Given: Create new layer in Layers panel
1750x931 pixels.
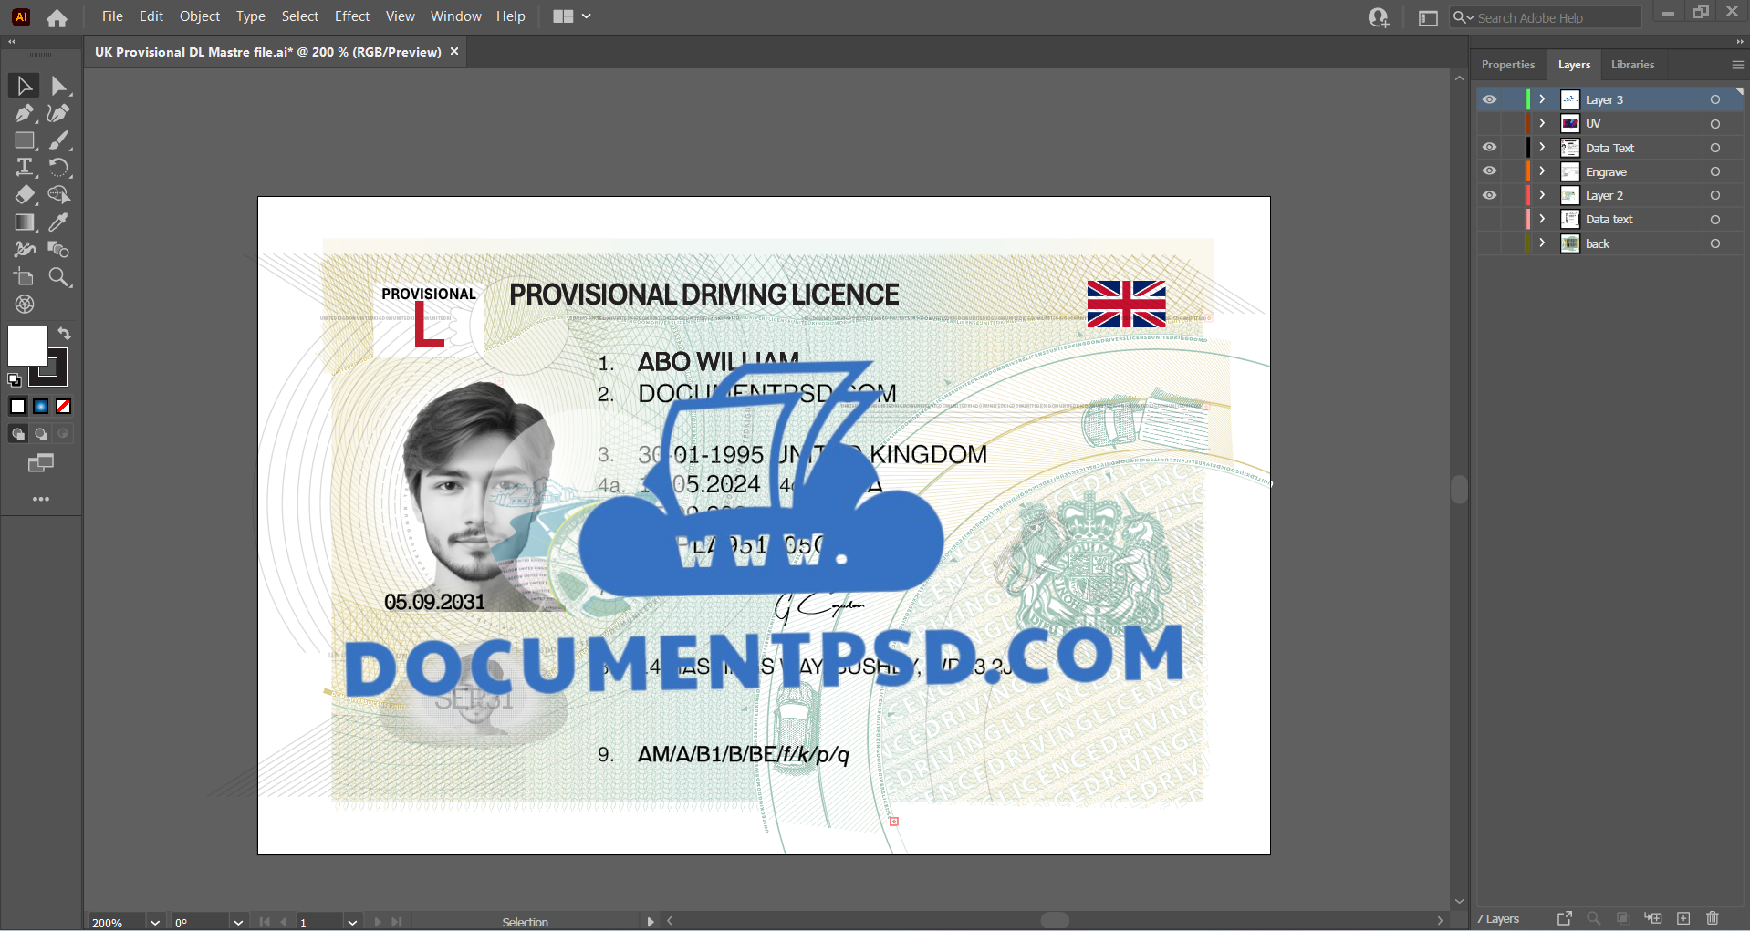Looking at the screenshot, I should 1683,918.
